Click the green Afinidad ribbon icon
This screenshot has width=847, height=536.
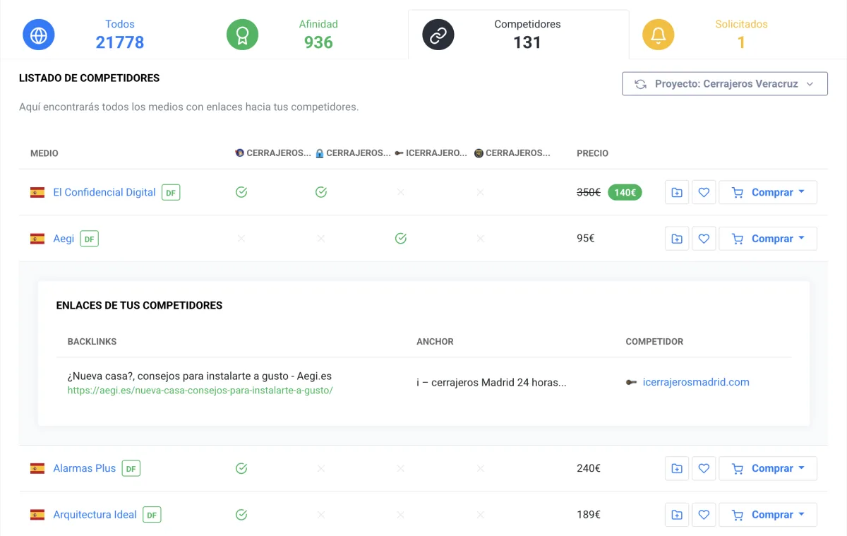tap(242, 35)
